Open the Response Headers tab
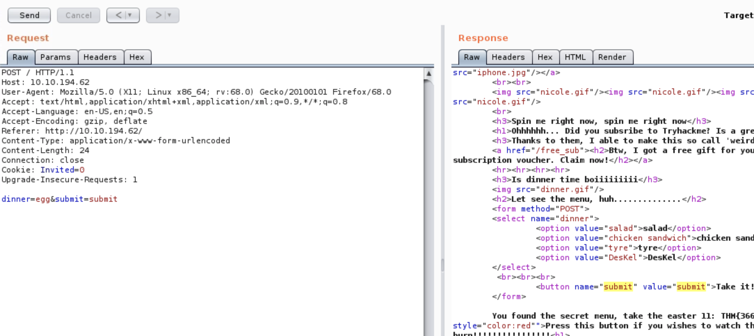The width and height of the screenshot is (754, 336). (x=508, y=57)
